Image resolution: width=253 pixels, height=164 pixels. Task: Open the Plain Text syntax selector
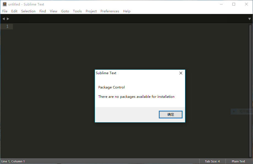coord(238,161)
